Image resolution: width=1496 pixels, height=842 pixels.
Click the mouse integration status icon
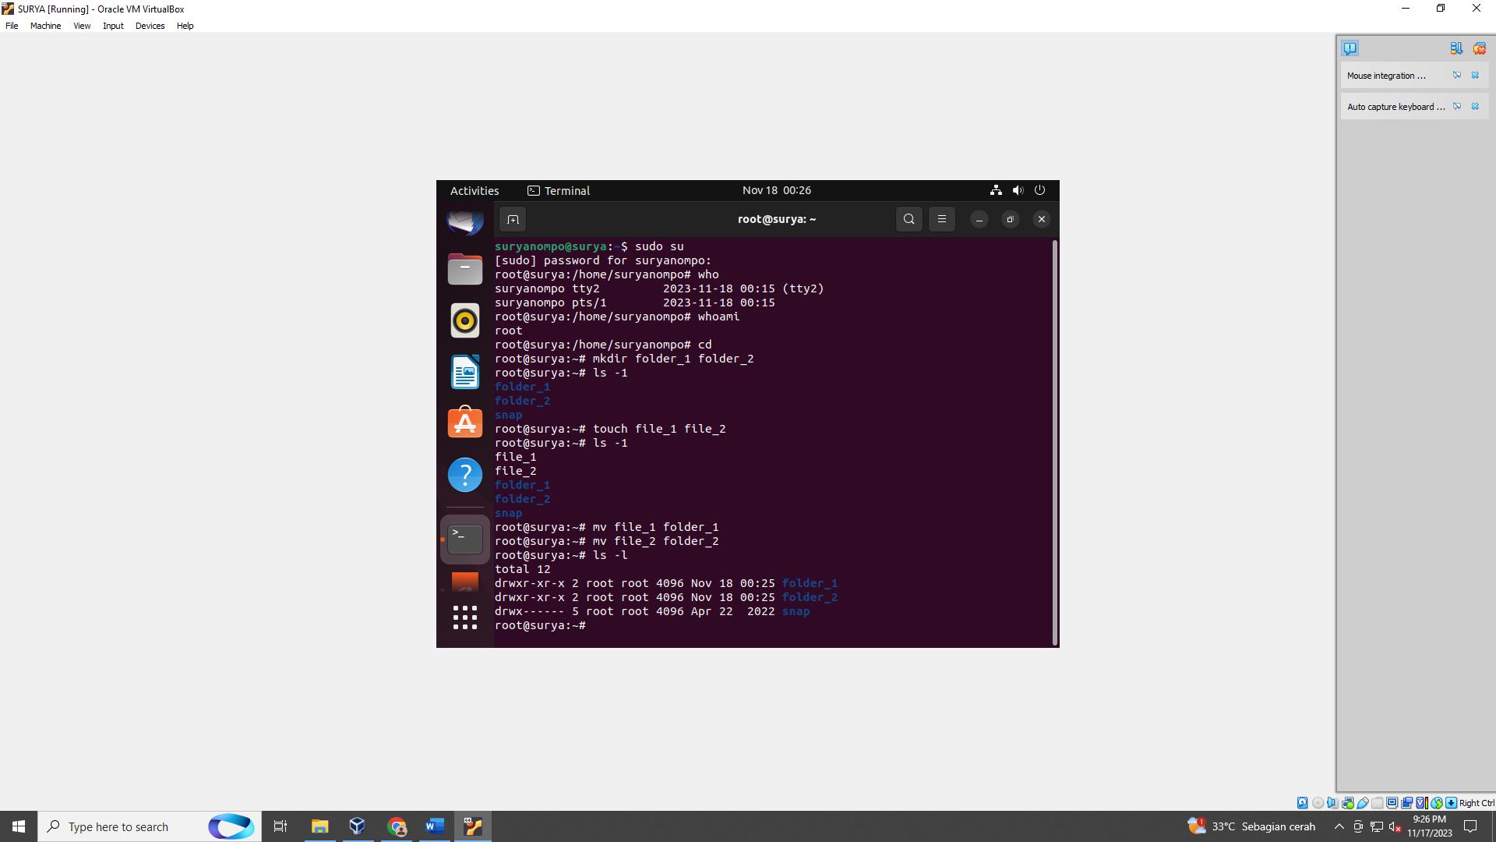pyautogui.click(x=1437, y=803)
